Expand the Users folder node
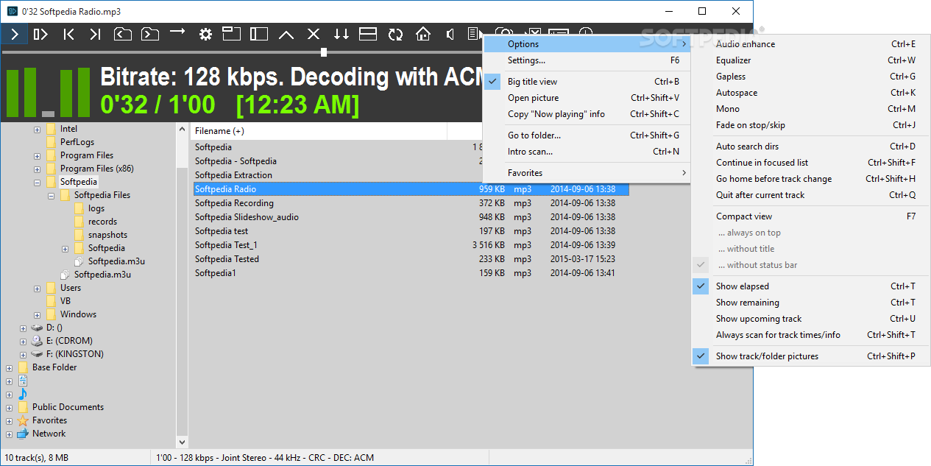Image resolution: width=931 pixels, height=466 pixels. (37, 289)
